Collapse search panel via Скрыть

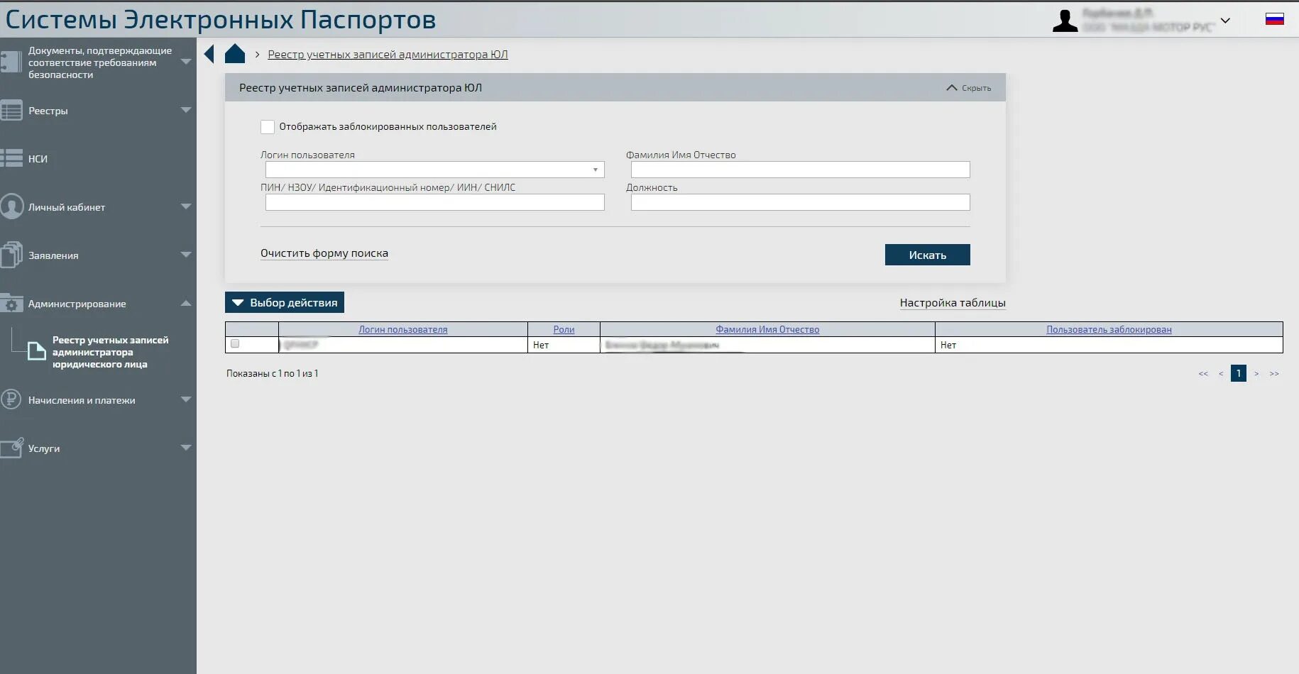click(x=969, y=88)
